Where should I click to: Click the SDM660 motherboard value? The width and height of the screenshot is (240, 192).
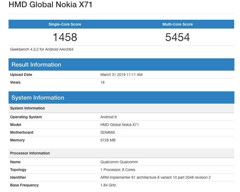pos(108,133)
